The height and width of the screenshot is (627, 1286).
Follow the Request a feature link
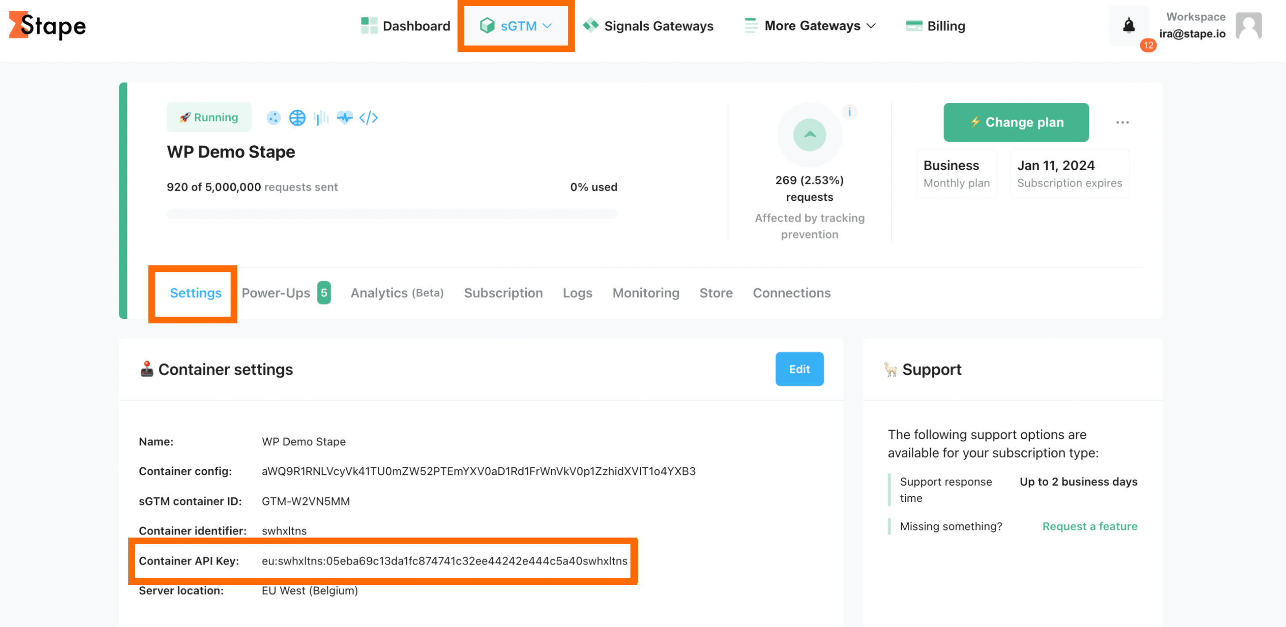point(1089,526)
